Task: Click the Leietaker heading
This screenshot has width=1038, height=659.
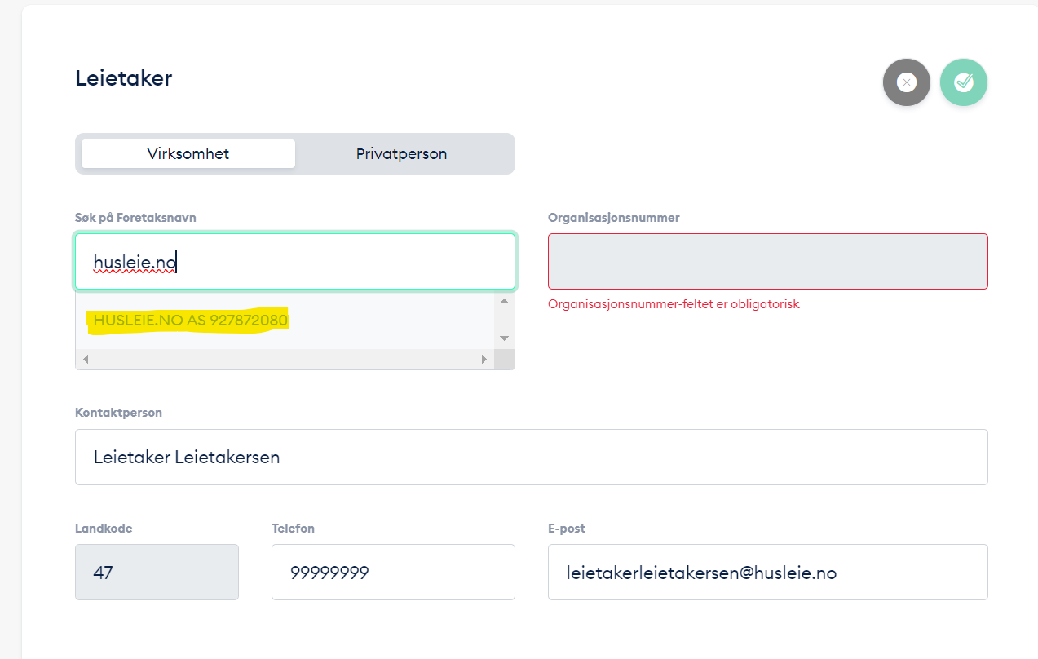Action: coord(123,78)
